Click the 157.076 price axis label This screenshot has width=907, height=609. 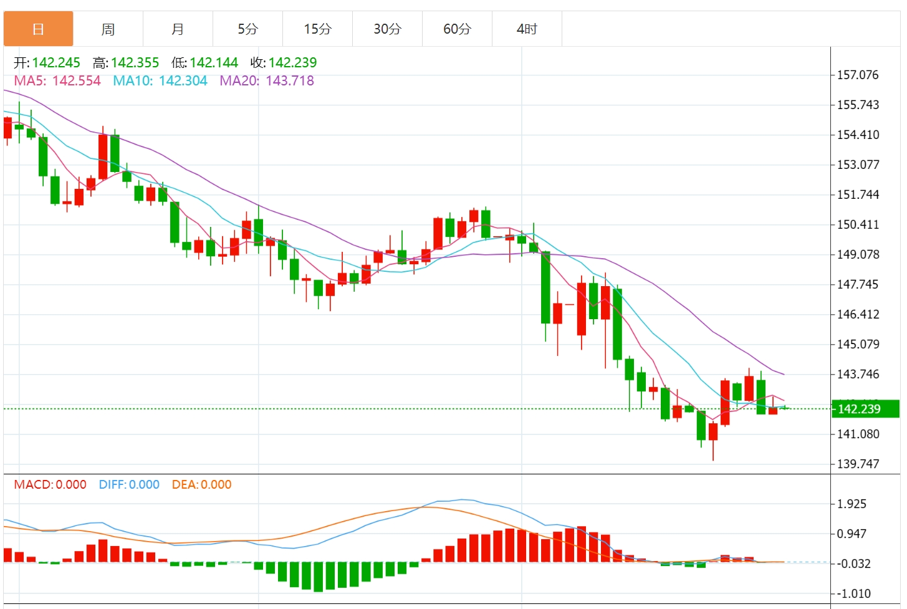pyautogui.click(x=858, y=75)
